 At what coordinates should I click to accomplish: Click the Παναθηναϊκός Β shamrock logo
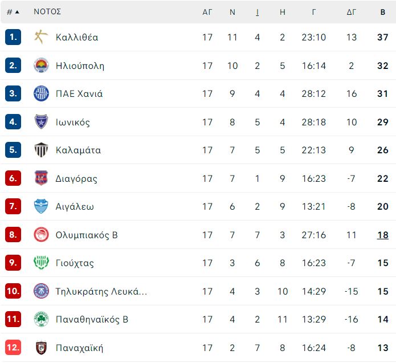[x=41, y=319]
